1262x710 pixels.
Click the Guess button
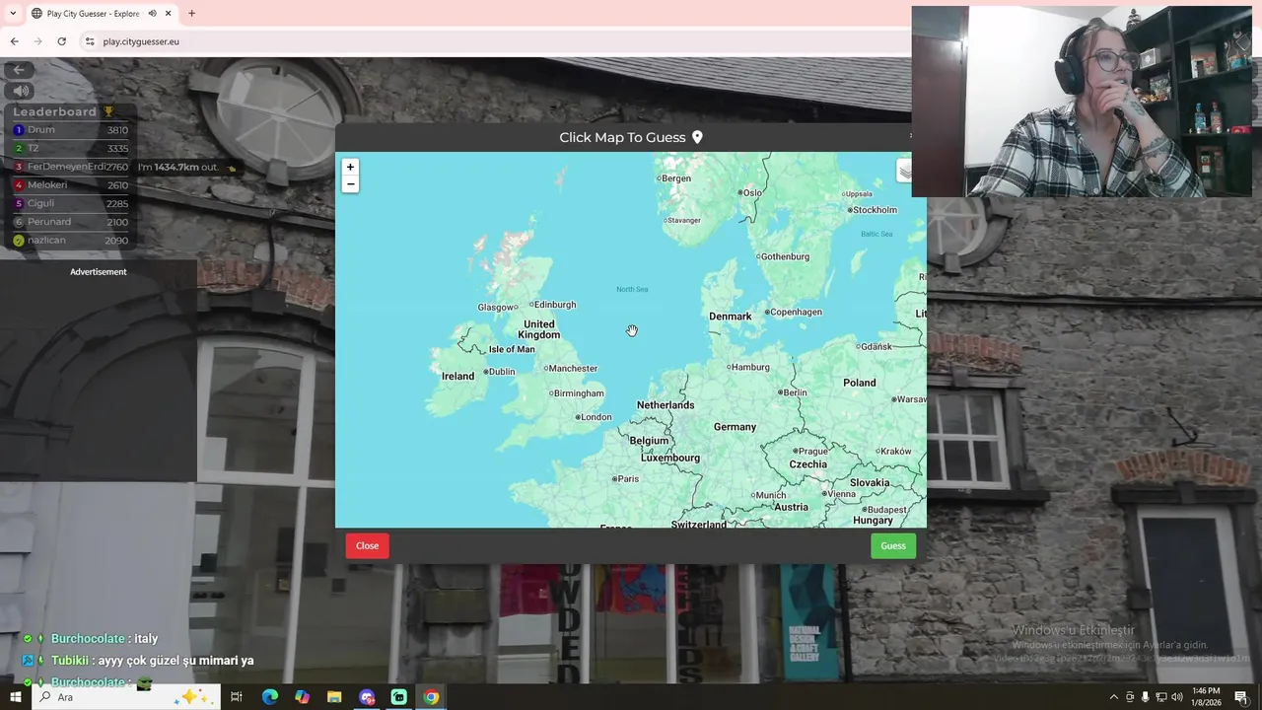pos(893,546)
